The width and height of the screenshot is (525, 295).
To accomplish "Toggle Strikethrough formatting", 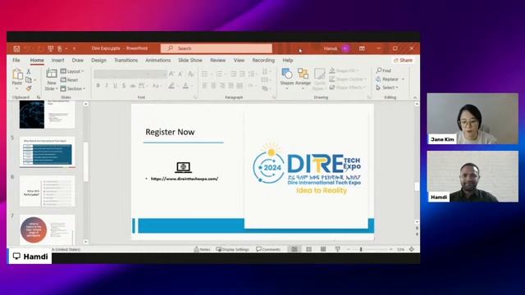I will click(x=133, y=86).
